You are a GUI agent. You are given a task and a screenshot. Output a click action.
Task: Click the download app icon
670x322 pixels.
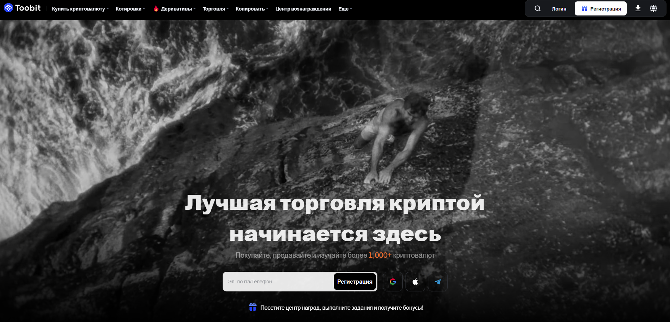pos(638,8)
